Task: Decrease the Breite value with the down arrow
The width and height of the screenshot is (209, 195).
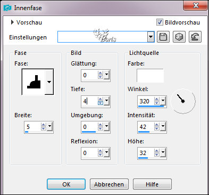Action: click(44, 129)
